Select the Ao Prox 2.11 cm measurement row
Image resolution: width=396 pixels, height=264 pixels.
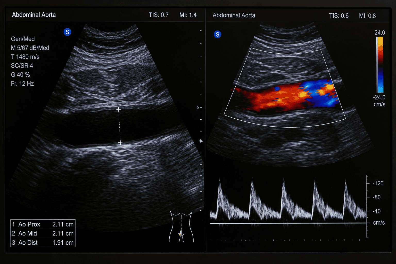[x=43, y=224]
